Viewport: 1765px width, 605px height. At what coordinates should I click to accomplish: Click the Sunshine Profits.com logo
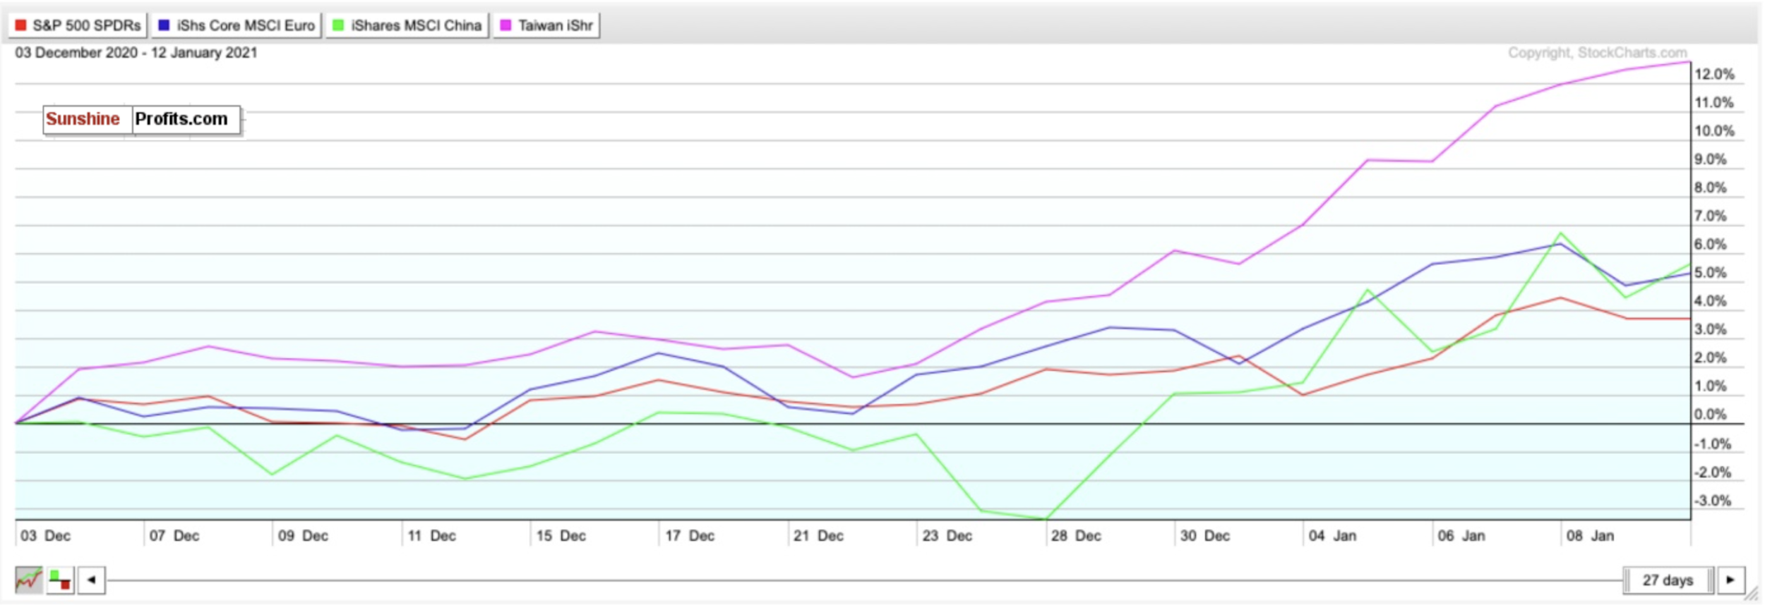coord(142,119)
